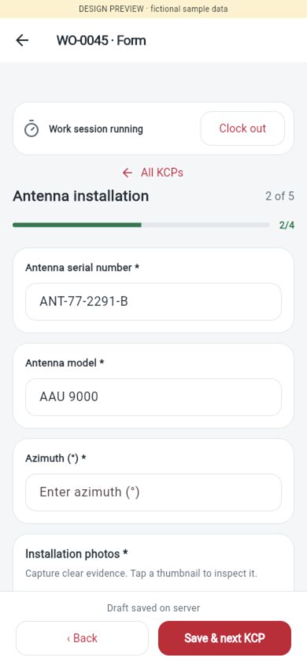The height and width of the screenshot is (665, 307).
Task: Click the 2 of 5 step indicator
Action: tap(279, 196)
